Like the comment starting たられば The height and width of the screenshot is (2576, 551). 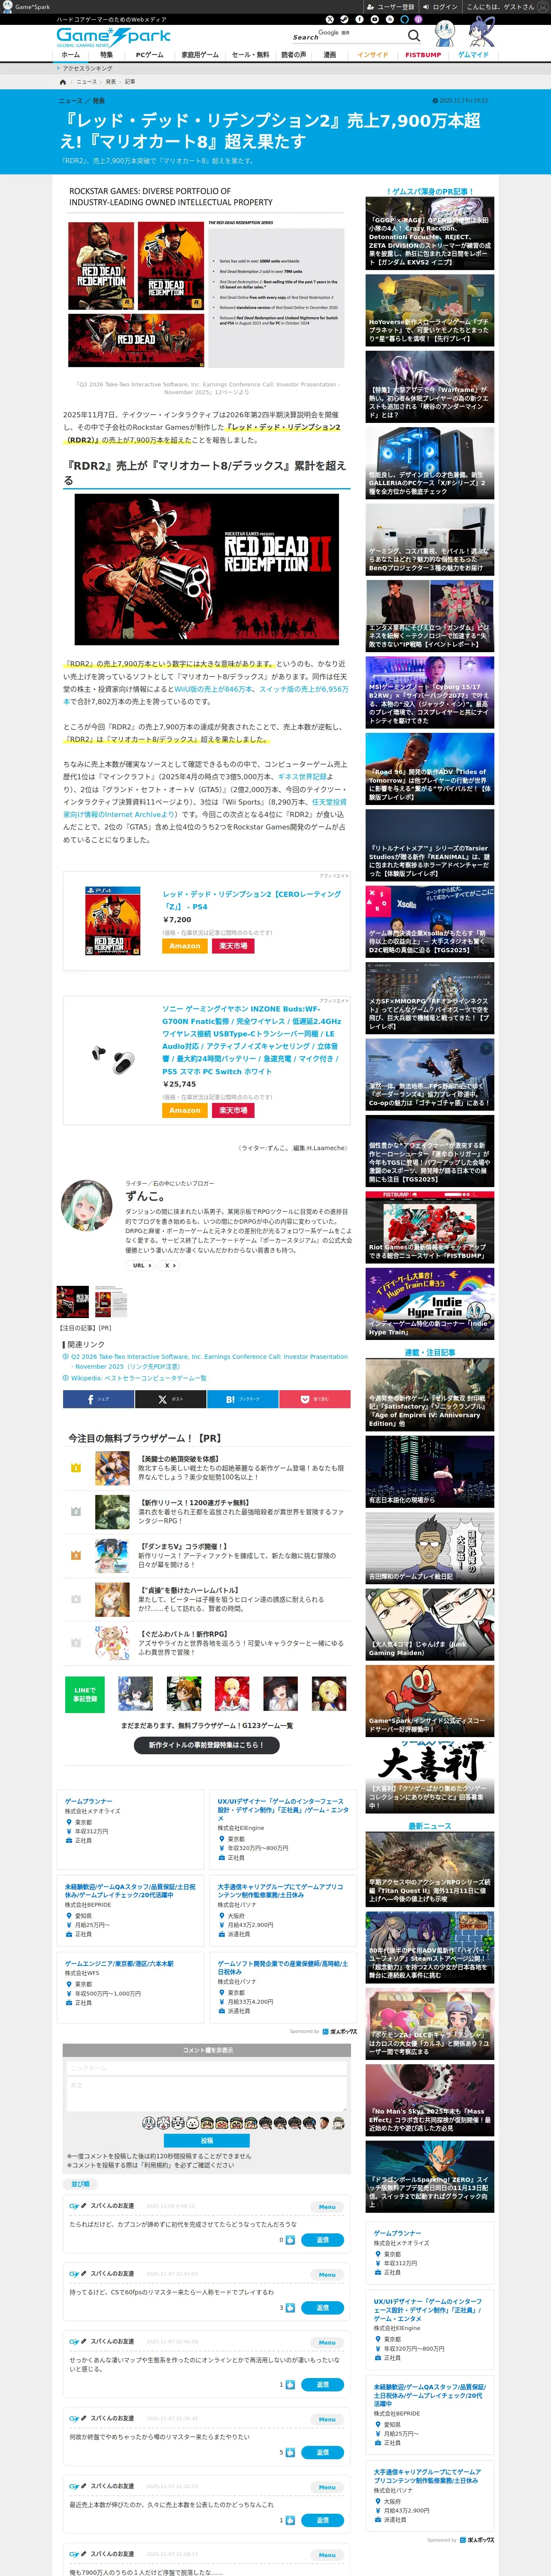[290, 2239]
